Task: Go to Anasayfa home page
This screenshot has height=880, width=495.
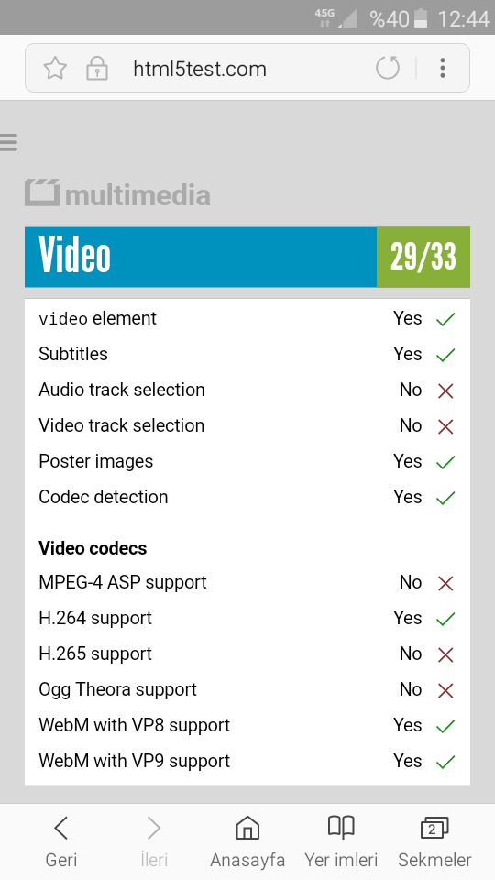Action: coord(247,841)
